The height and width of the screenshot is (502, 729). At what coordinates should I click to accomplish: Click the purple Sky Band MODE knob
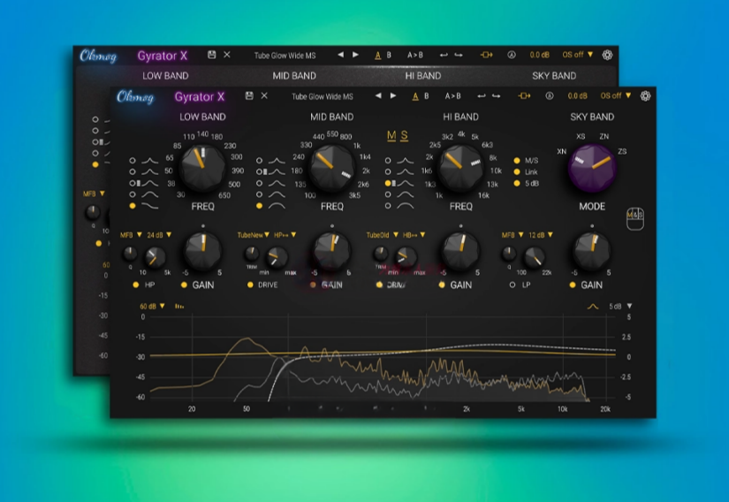click(592, 167)
